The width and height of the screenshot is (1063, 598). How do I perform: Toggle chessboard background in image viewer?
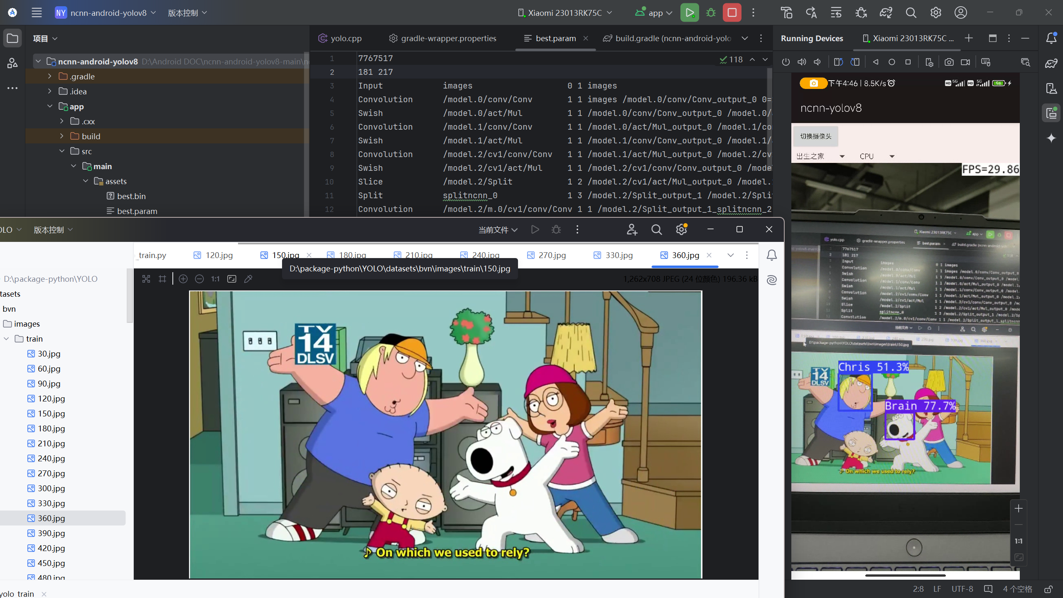[146, 279]
